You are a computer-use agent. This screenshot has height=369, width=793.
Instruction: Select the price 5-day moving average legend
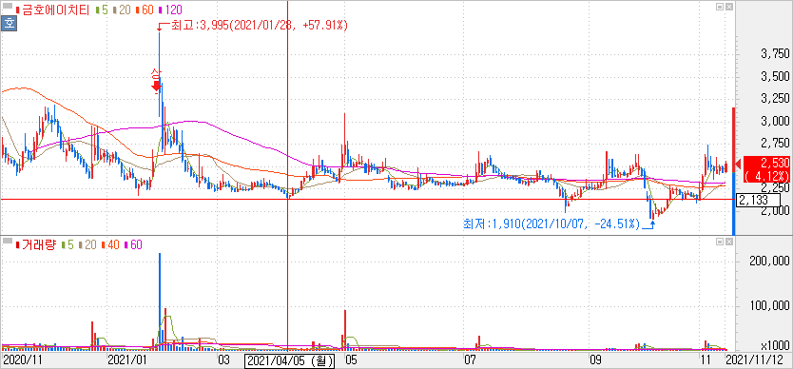click(x=101, y=10)
